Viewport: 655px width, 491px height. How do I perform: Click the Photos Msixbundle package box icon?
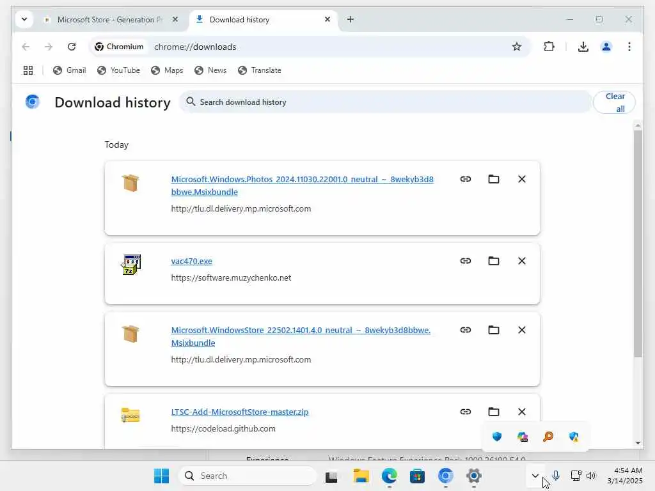130,183
